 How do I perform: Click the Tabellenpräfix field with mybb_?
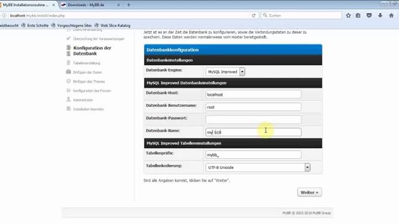(253, 155)
